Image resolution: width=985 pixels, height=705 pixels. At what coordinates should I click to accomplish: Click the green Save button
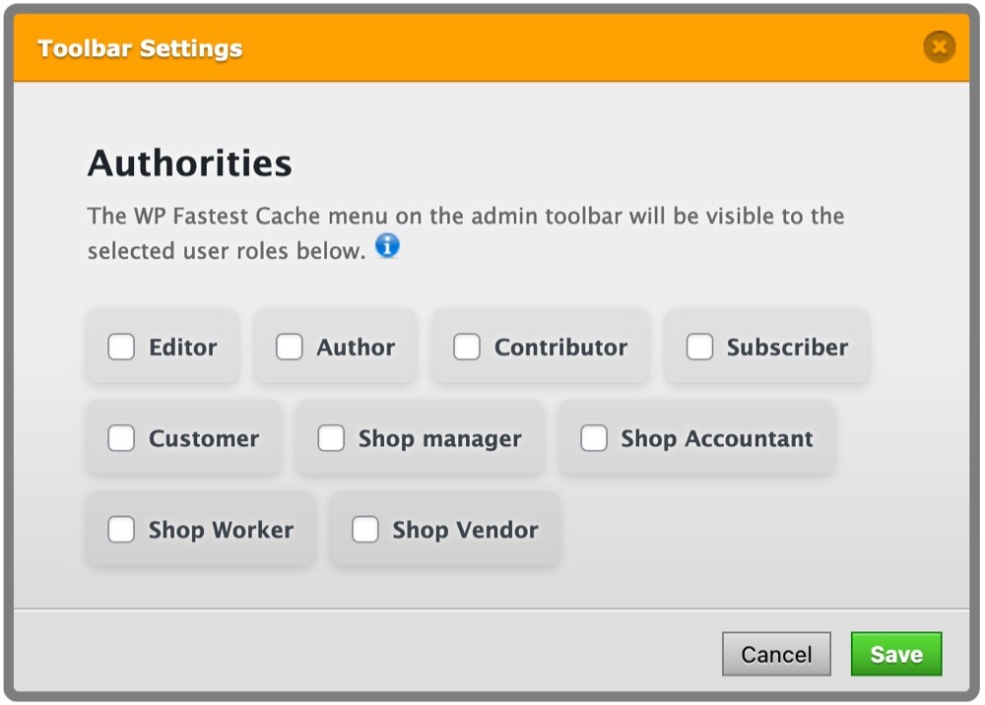[x=895, y=655]
